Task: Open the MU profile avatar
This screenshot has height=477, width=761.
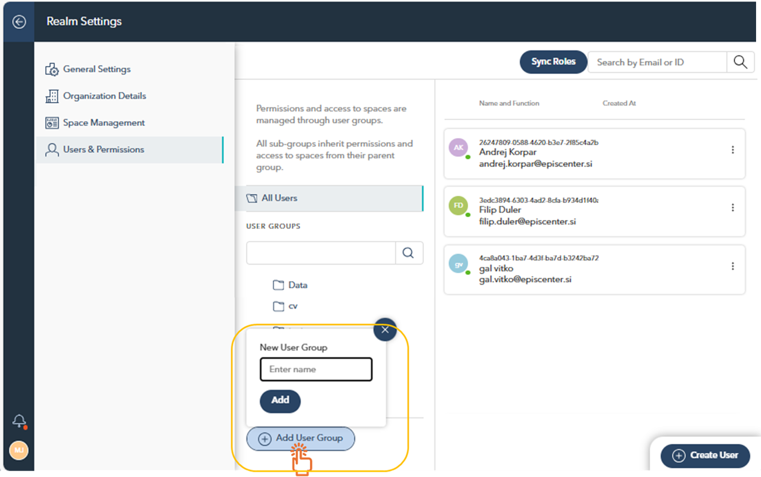Action: tap(19, 450)
